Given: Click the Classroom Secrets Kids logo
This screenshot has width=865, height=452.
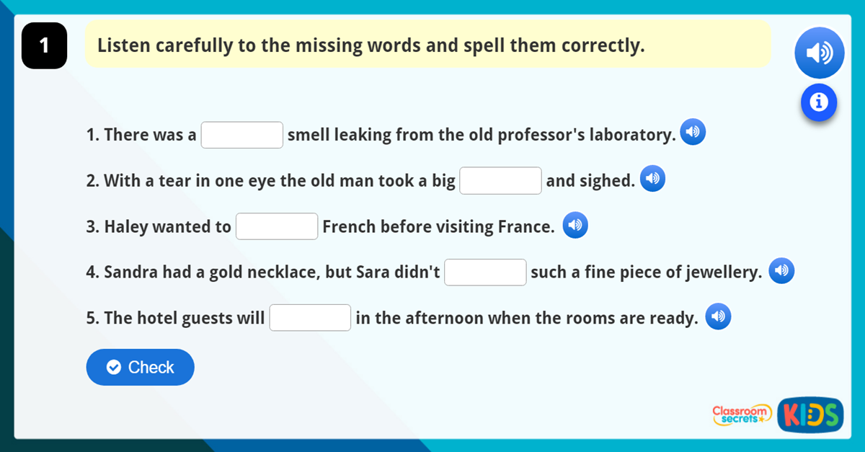Looking at the screenshot, I should click(x=777, y=415).
